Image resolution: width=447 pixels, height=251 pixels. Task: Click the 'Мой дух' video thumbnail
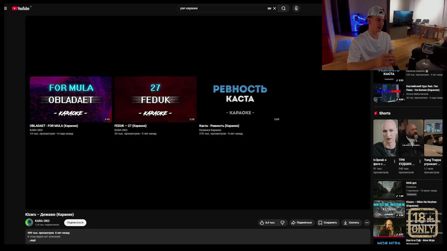tap(389, 189)
